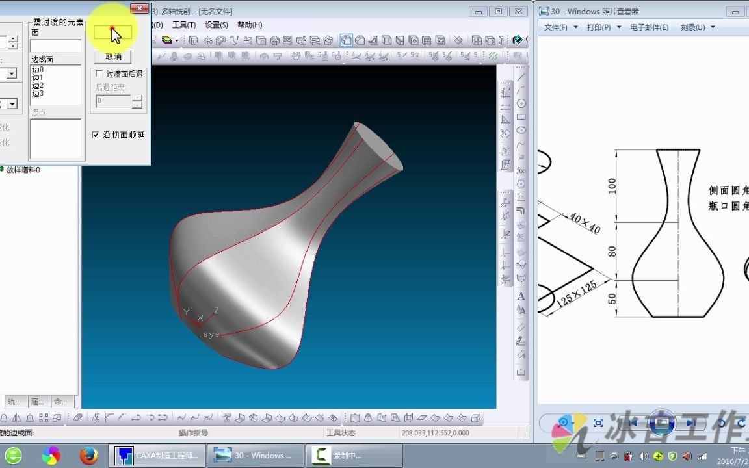The height and width of the screenshot is (468, 749).
Task: Open the f(x) formula curve tool
Action: pyautogui.click(x=521, y=170)
